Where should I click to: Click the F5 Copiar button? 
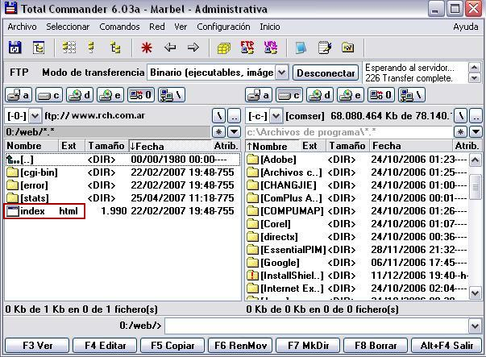click(x=172, y=345)
